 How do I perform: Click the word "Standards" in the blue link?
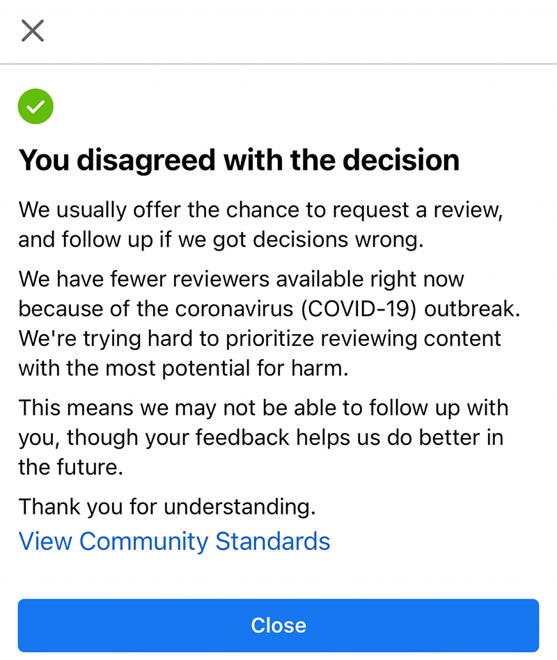273,542
